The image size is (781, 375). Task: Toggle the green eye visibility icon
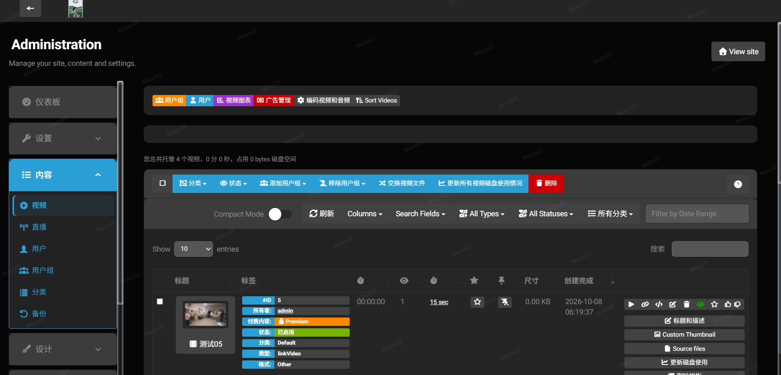click(701, 305)
